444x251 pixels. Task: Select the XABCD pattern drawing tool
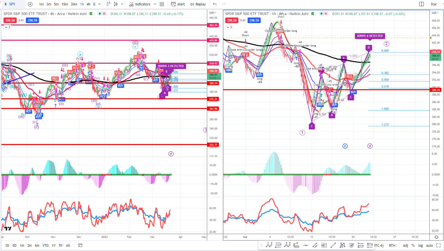(x=342, y=245)
